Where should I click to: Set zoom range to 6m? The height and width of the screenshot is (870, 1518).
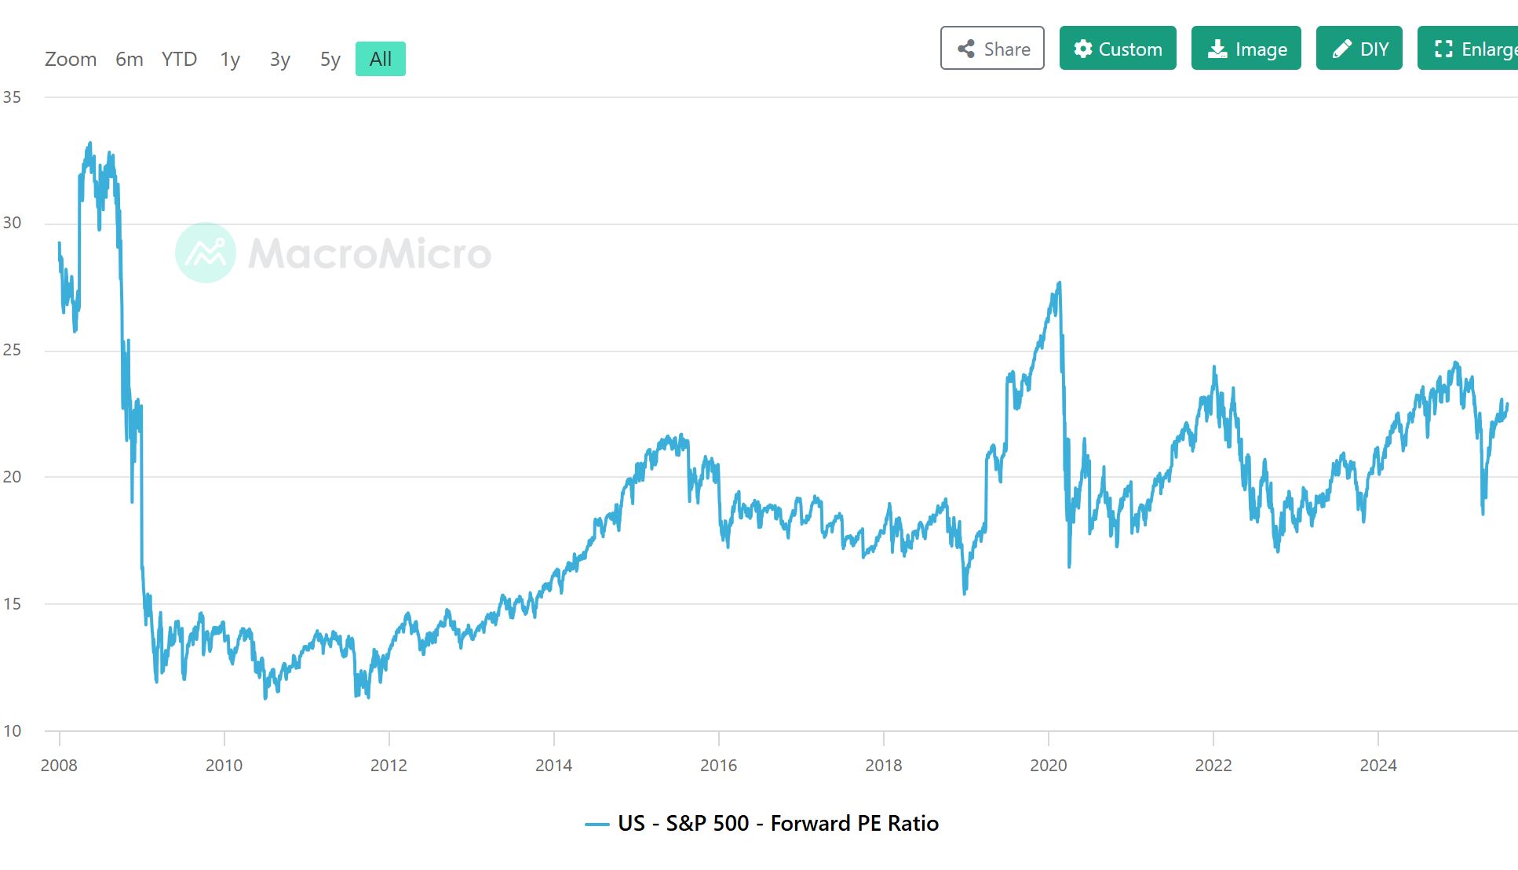tap(130, 59)
